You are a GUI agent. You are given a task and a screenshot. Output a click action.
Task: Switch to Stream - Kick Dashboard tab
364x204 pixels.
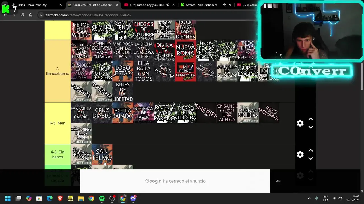click(201, 5)
